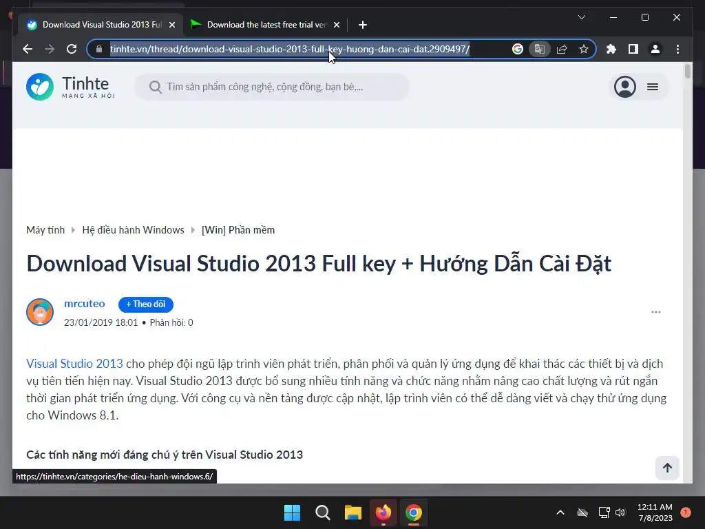This screenshot has width=705, height=529.
Task: Open the notification badge
Action: point(686,512)
